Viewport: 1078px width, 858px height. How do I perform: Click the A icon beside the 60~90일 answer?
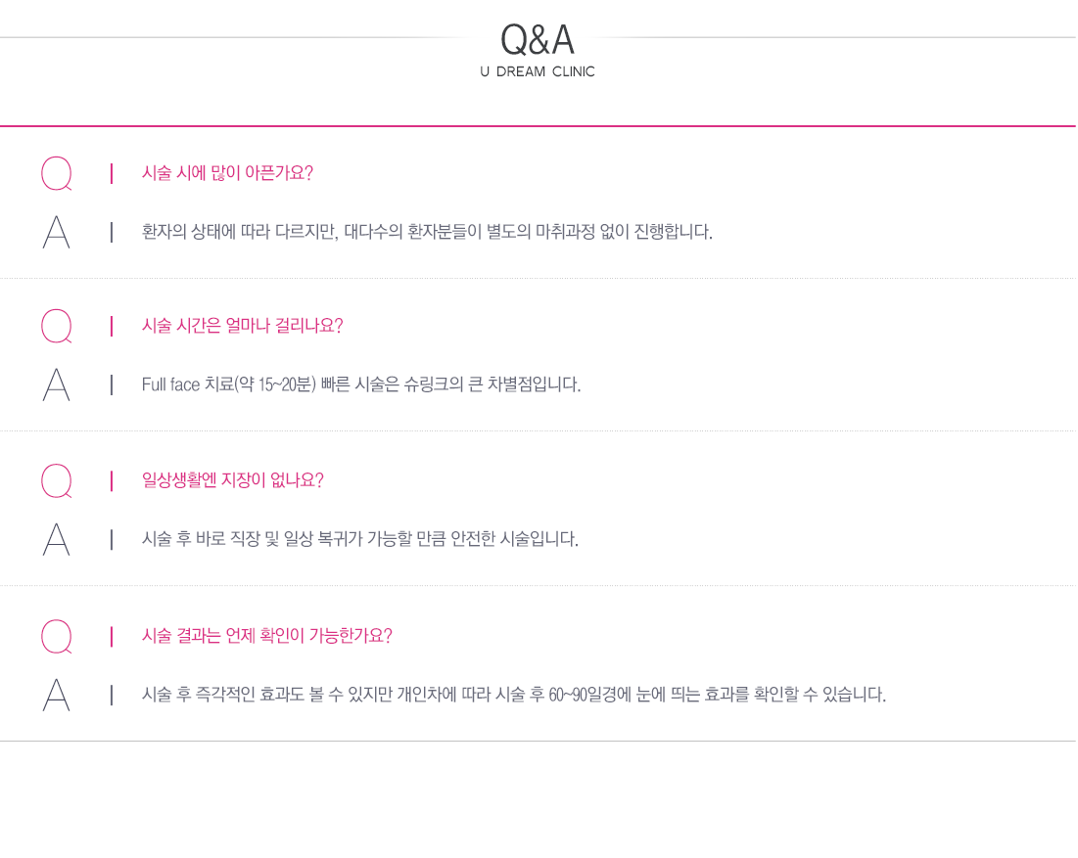57,695
